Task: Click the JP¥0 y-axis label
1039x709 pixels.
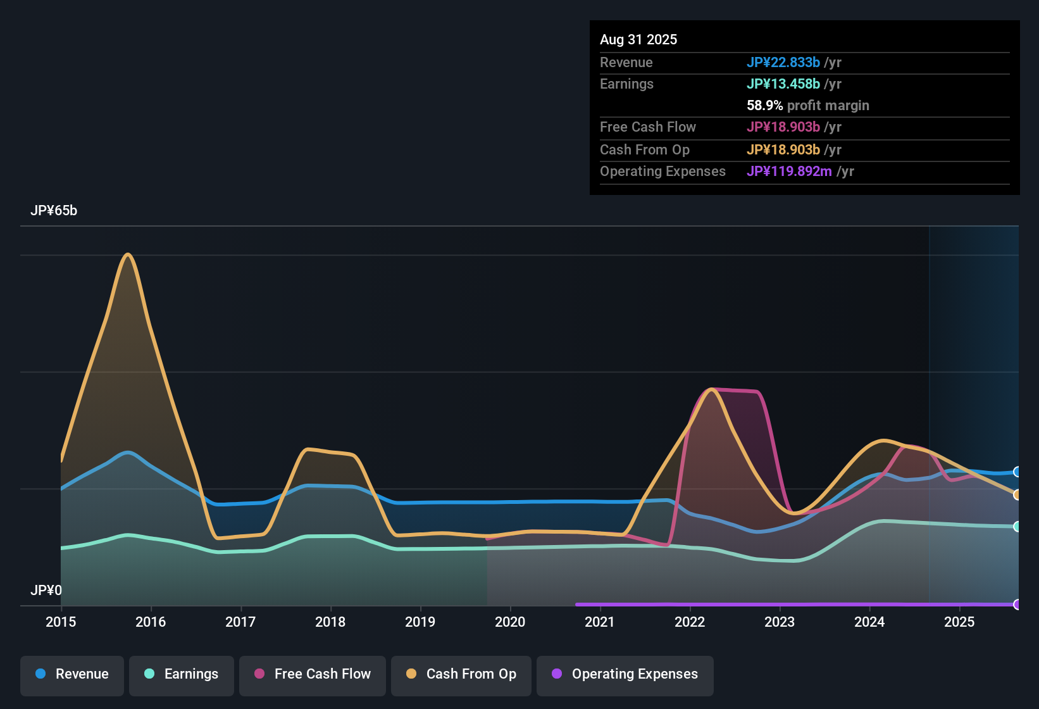Action: coord(46,591)
